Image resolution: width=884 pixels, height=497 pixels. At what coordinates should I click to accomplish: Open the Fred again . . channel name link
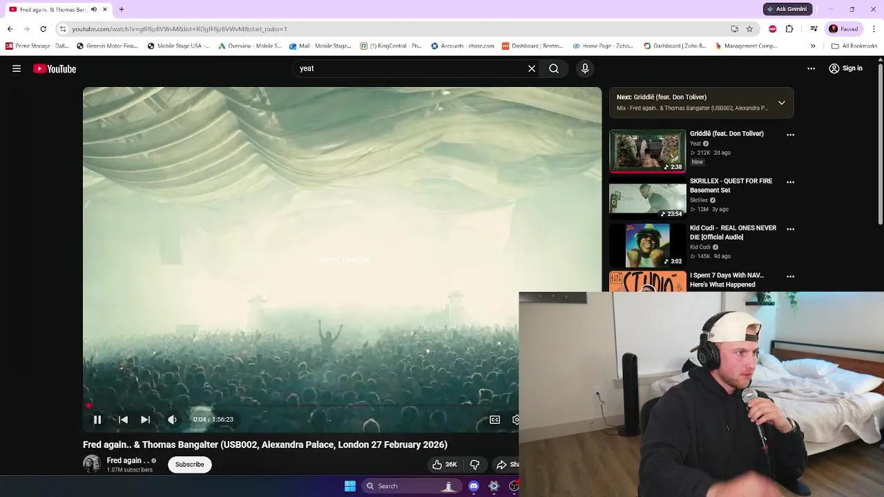[x=128, y=460]
